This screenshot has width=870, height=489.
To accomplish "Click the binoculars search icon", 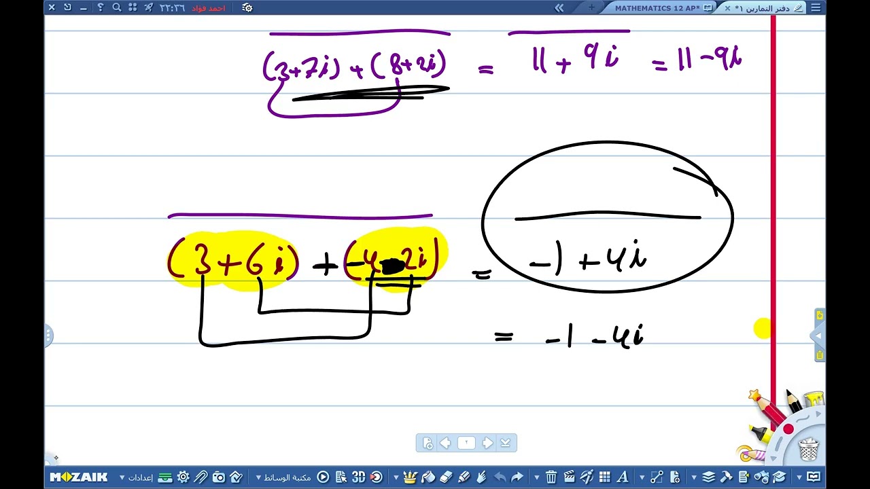I will pos(761,477).
